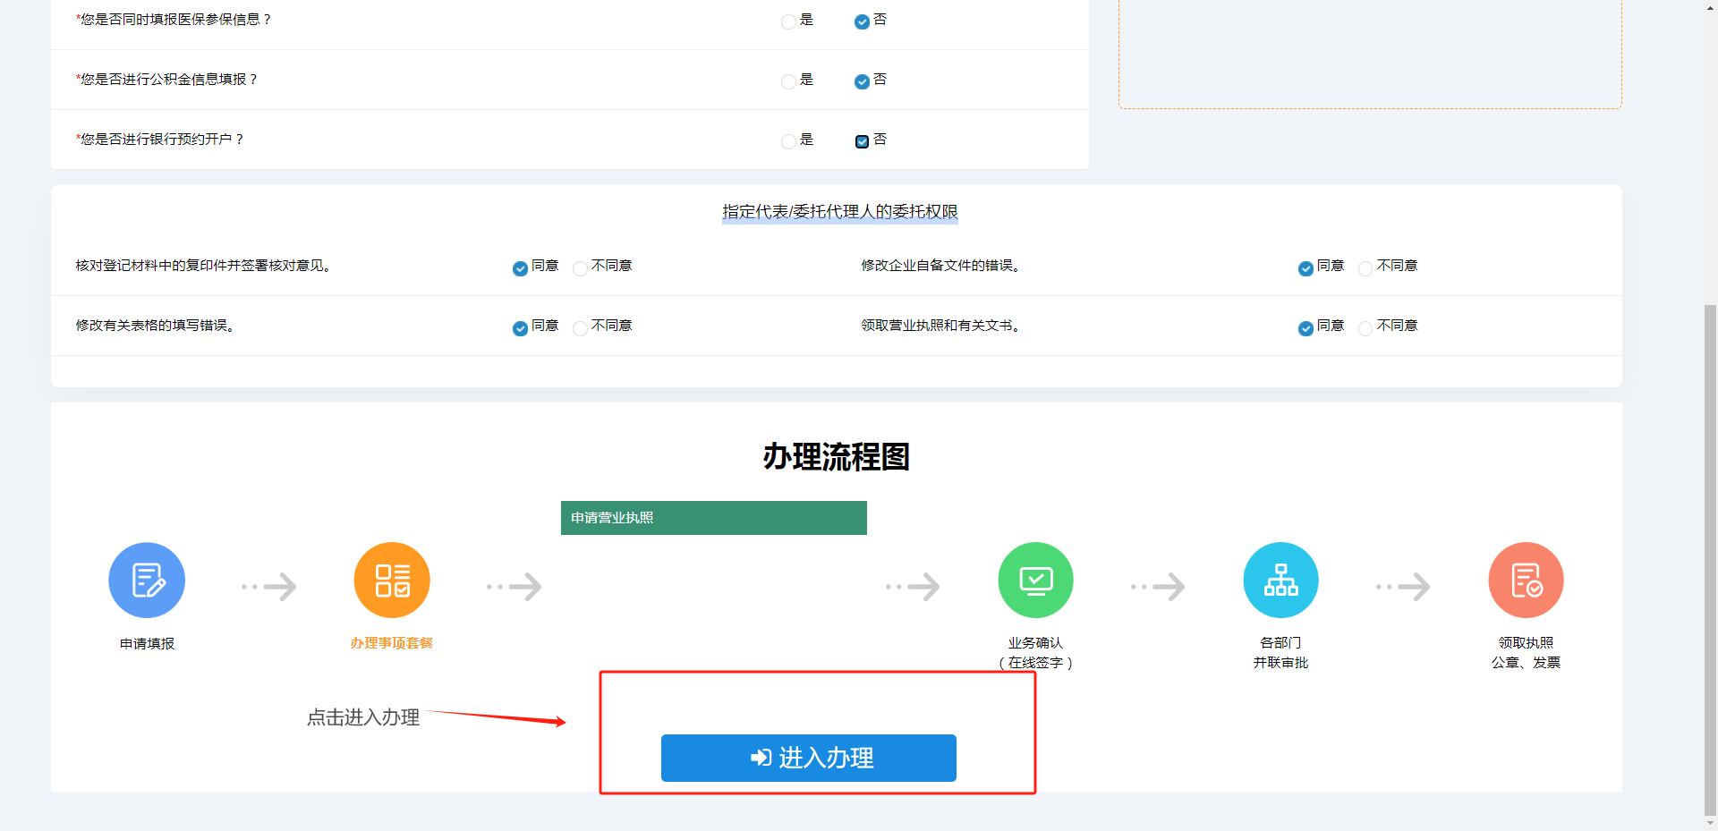This screenshot has height=831, width=1718.
Task: Click scrollbar down arrow at bottom
Action: [x=1710, y=823]
